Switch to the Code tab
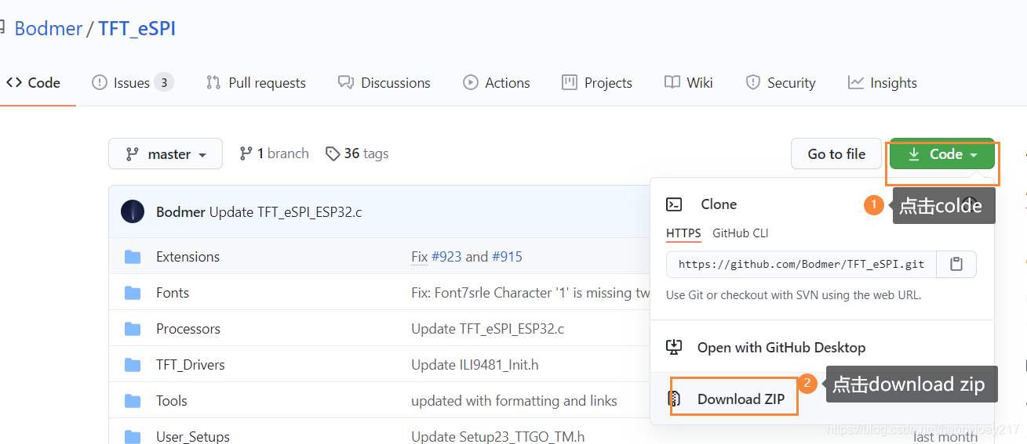Image resolution: width=1027 pixels, height=444 pixels. [33, 83]
